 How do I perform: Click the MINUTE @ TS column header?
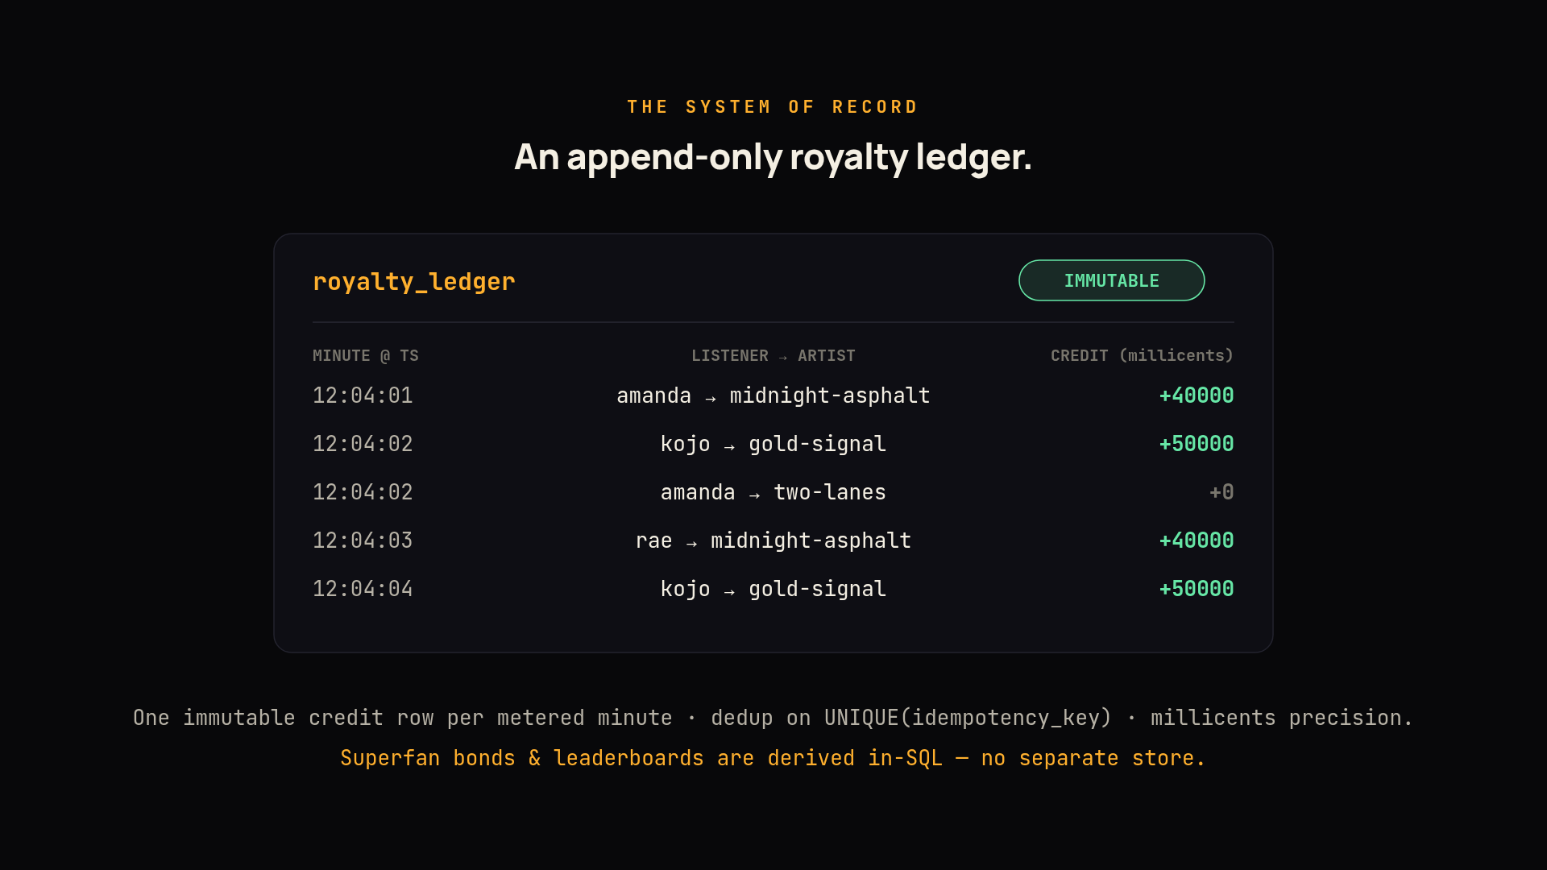[x=366, y=356]
